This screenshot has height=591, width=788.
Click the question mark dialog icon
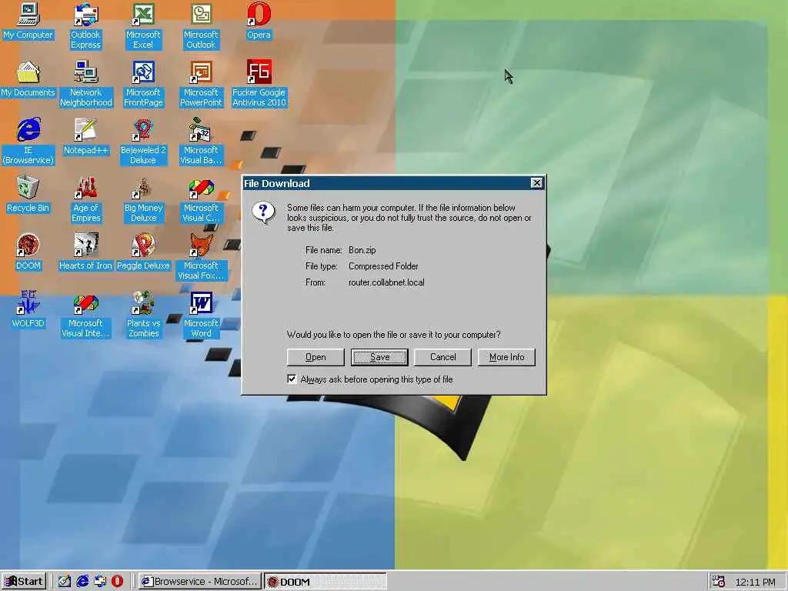point(264,213)
